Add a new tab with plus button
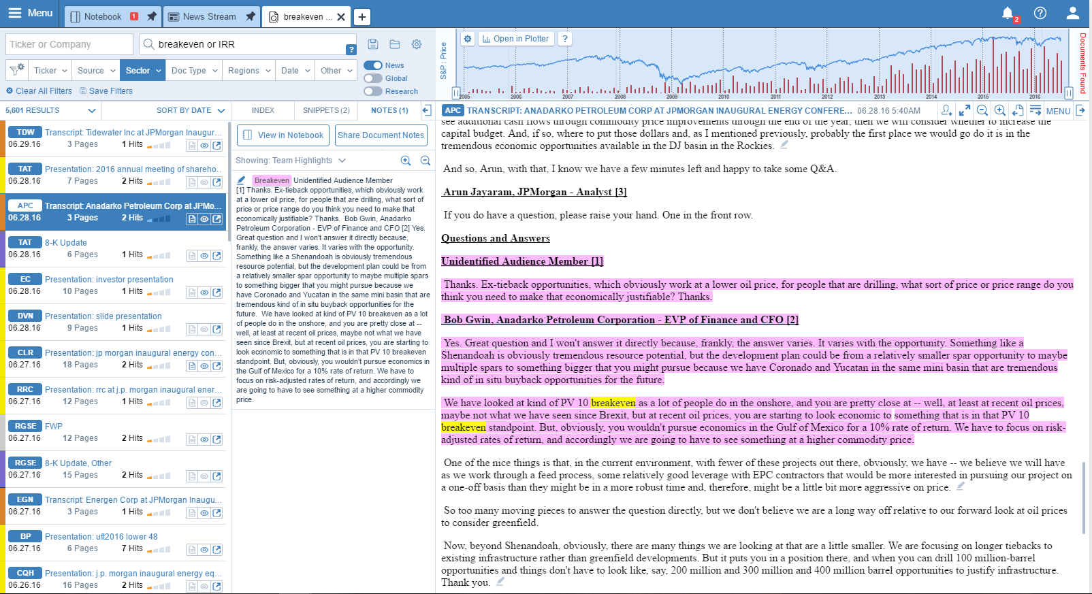The height and width of the screenshot is (594, 1092). point(362,17)
